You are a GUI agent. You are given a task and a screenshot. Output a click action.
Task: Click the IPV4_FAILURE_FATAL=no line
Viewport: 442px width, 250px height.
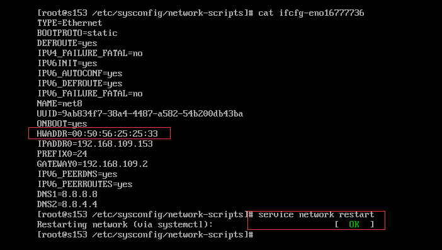[x=90, y=54]
